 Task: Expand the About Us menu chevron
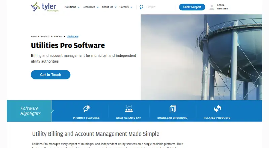[x=115, y=7]
